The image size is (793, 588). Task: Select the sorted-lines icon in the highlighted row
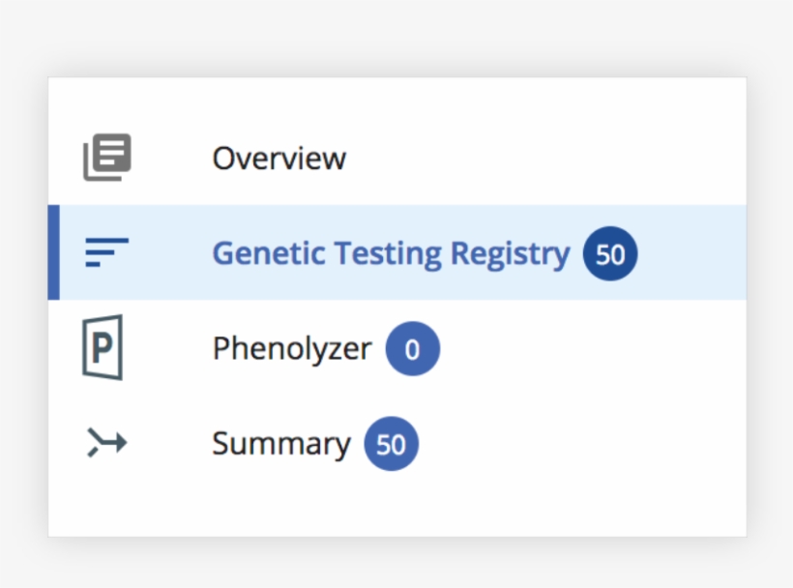pos(104,251)
